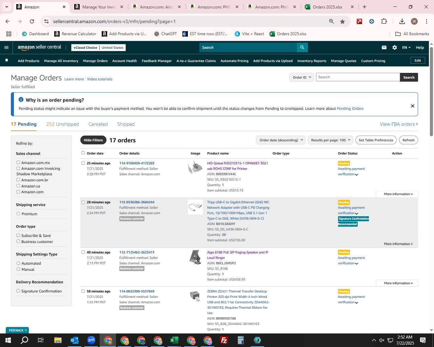The image size is (434, 347).
Task: Open the Orders 2025.xlsx bookmark
Action: point(288,34)
